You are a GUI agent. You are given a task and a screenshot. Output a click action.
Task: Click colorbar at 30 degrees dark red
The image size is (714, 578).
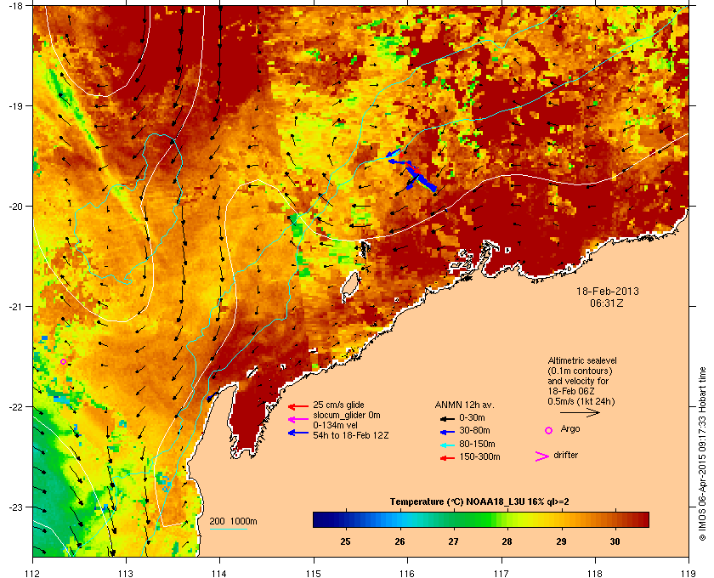(x=615, y=519)
